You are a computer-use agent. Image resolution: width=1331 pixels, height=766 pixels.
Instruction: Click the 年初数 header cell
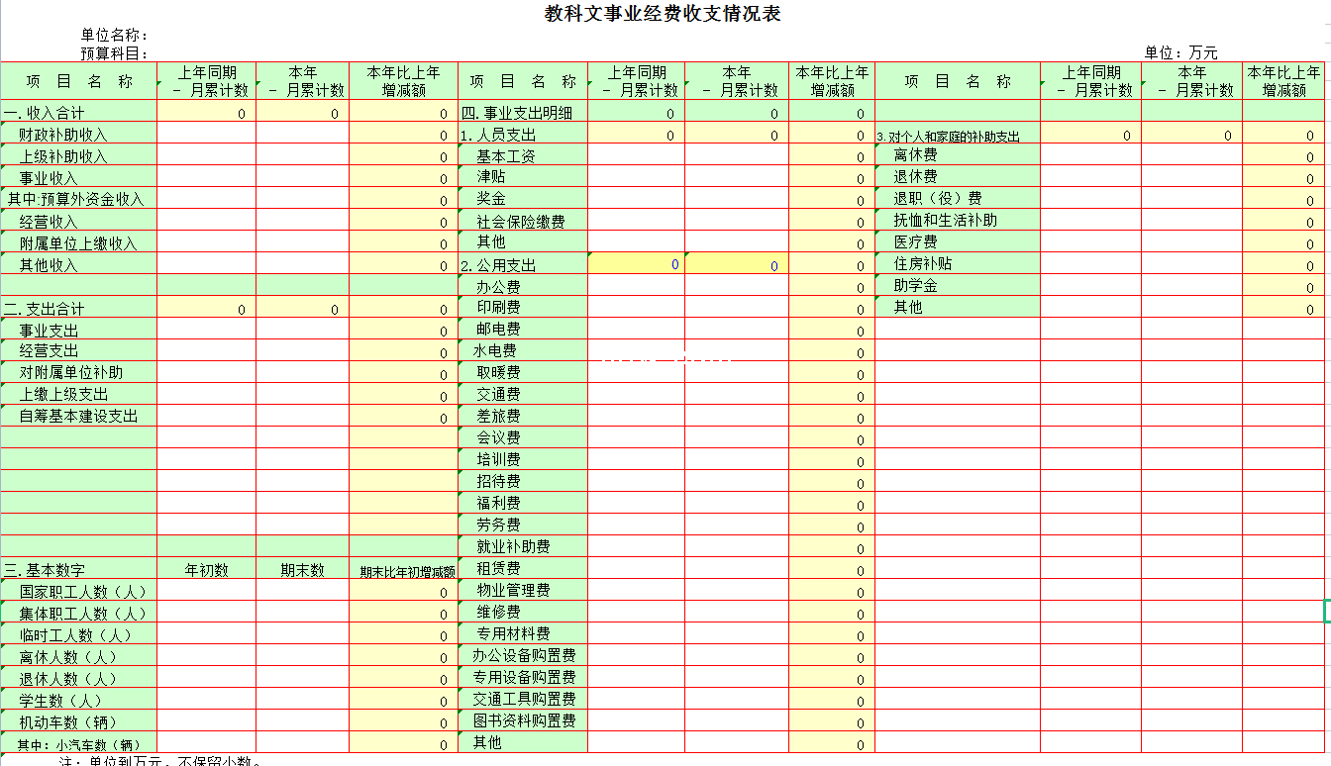(206, 570)
